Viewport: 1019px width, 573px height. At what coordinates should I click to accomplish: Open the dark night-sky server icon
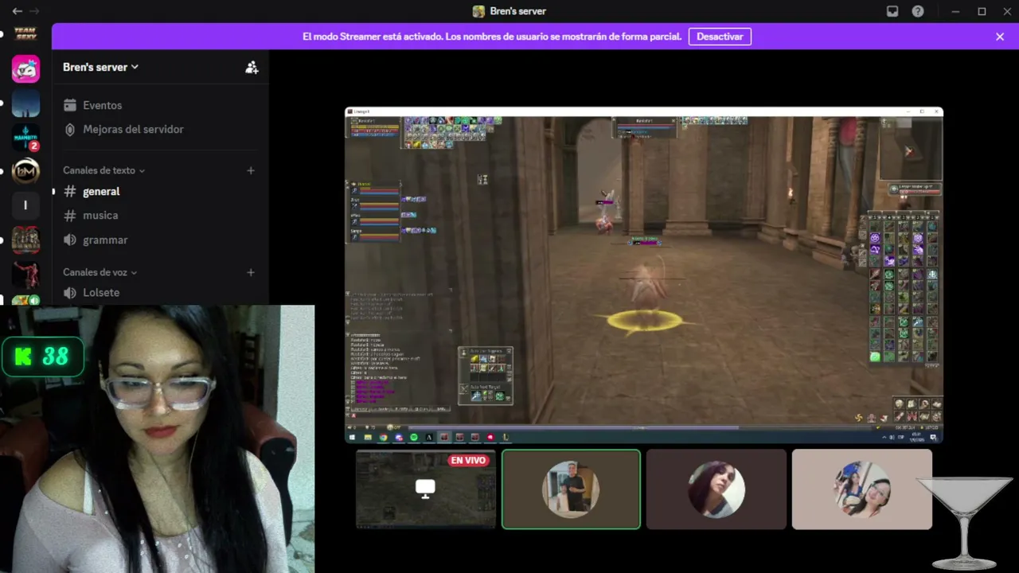pyautogui.click(x=25, y=103)
